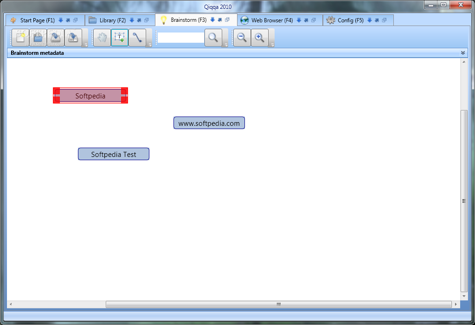
Task: Select the Softpedia Test node
Action: (x=114, y=154)
